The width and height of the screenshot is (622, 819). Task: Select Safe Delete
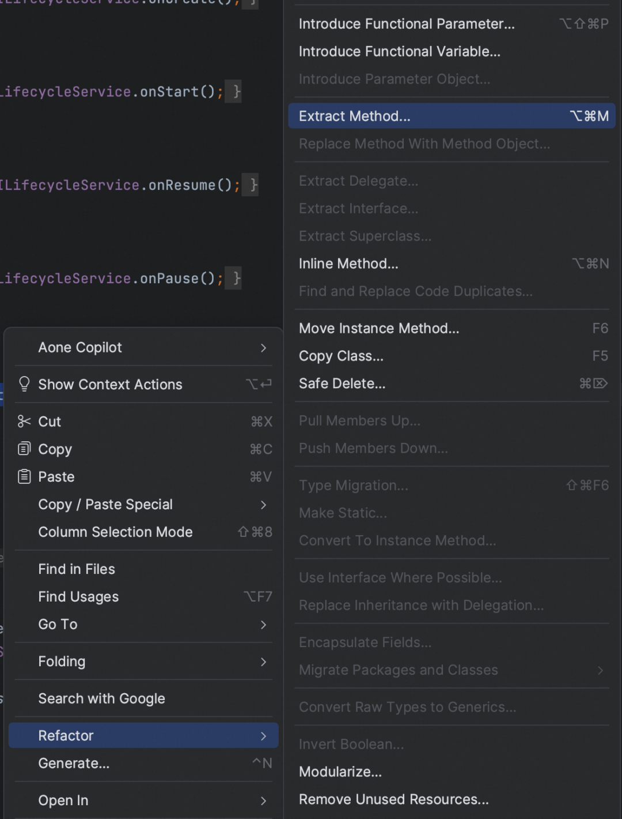click(x=452, y=384)
